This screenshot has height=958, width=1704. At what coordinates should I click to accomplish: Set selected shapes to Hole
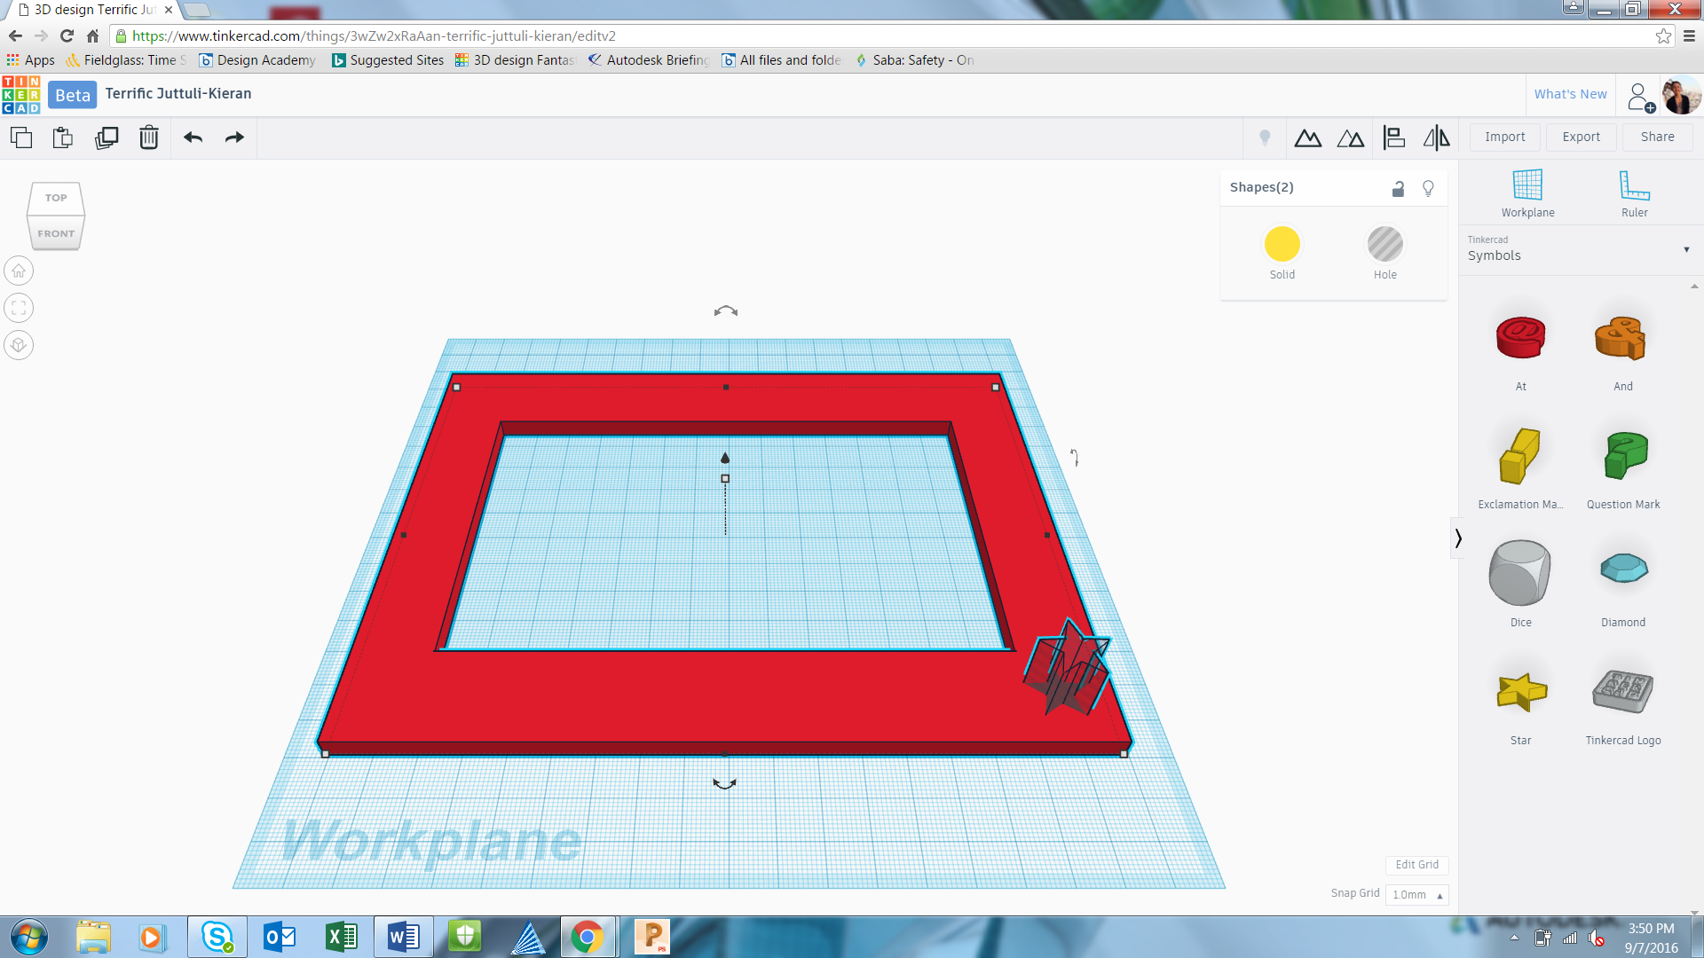(x=1384, y=245)
